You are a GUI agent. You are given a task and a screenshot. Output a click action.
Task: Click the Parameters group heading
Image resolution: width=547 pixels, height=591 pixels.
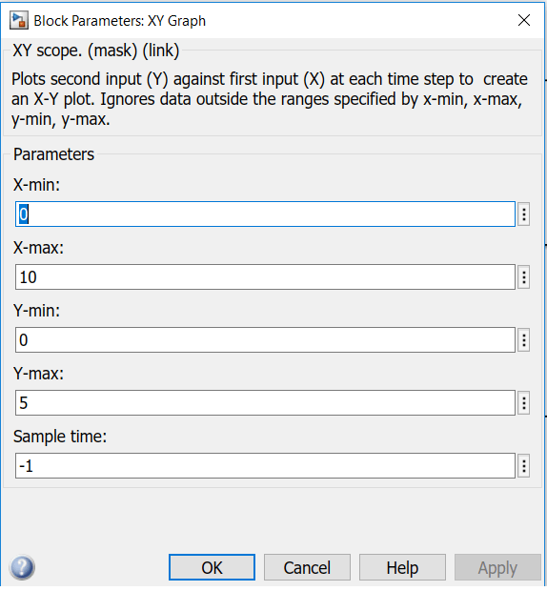(53, 154)
